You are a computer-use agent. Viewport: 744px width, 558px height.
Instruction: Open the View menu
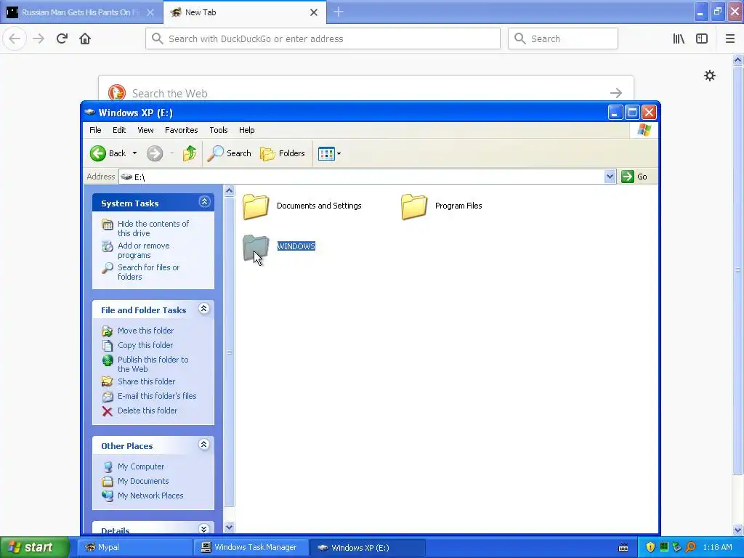[145, 130]
